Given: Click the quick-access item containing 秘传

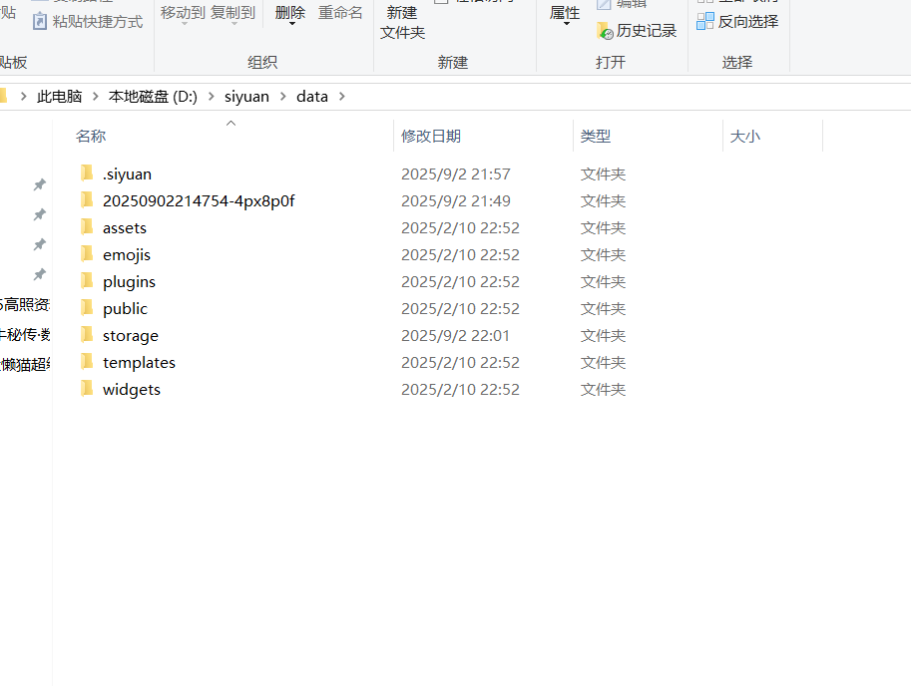Looking at the screenshot, I should [x=25, y=334].
